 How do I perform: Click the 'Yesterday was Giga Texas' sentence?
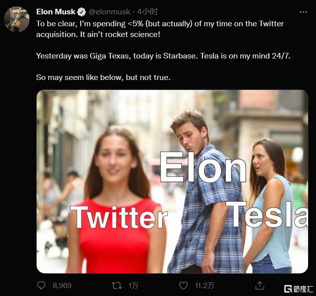click(x=163, y=56)
